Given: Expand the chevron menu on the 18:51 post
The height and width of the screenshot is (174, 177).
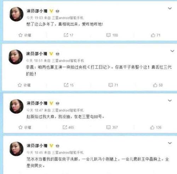Looking at the screenshot, I should [172, 51].
